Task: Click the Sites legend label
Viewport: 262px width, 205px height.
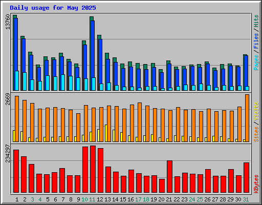Action: [x=256, y=134]
